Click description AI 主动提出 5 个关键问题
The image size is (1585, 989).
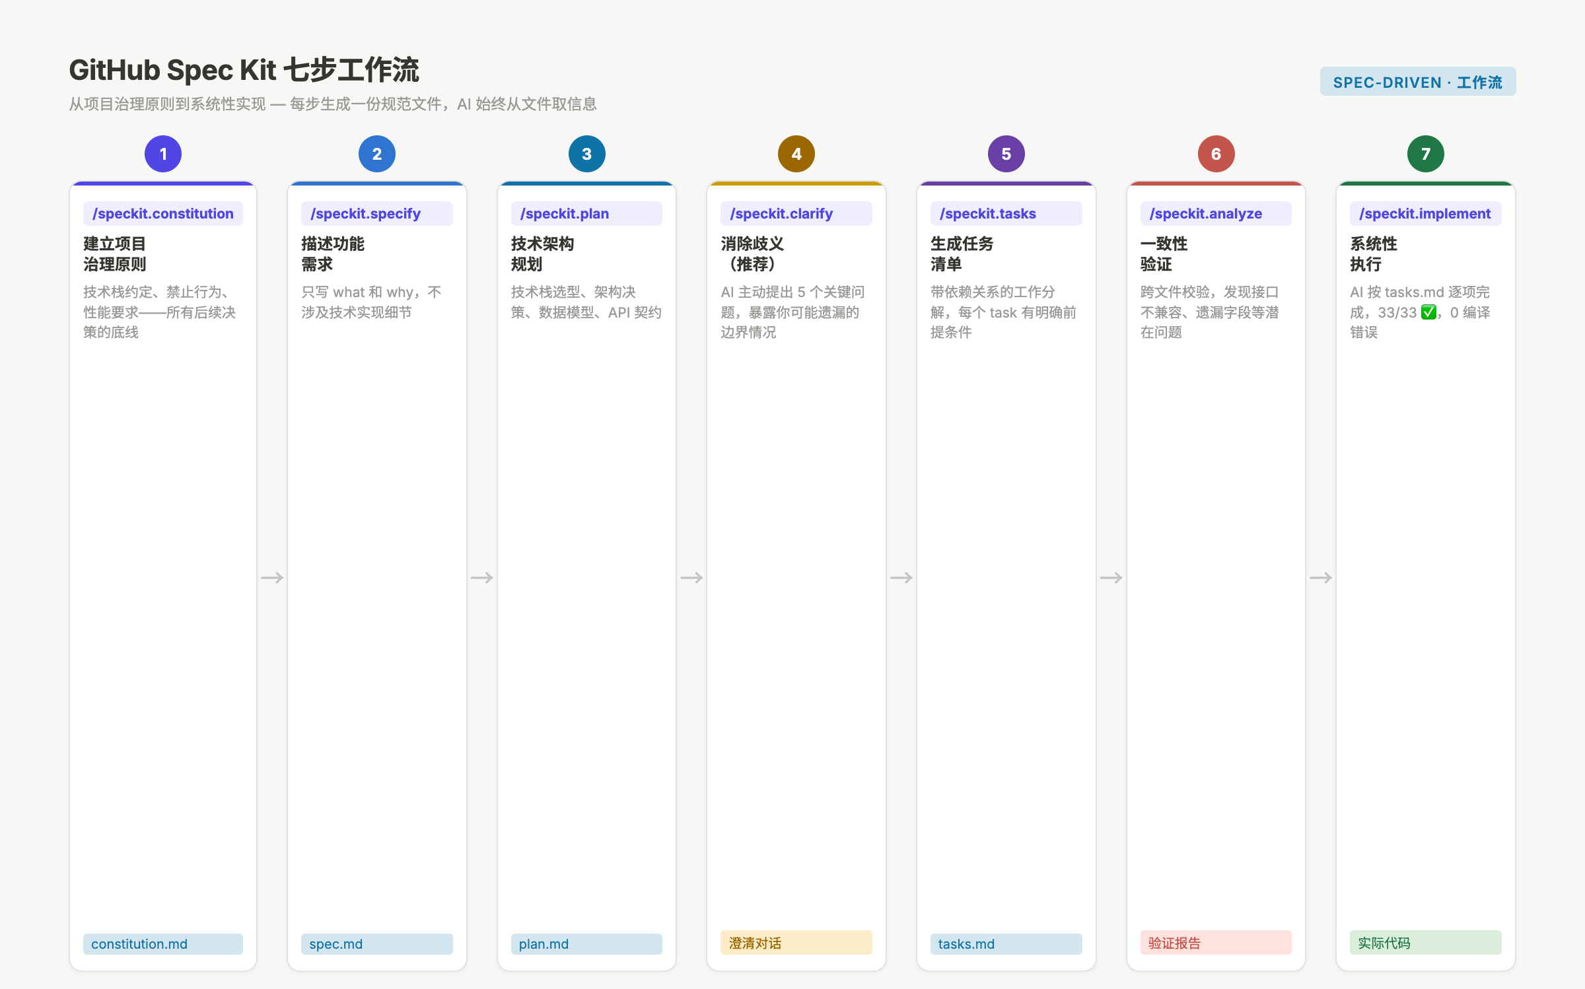[x=792, y=312]
